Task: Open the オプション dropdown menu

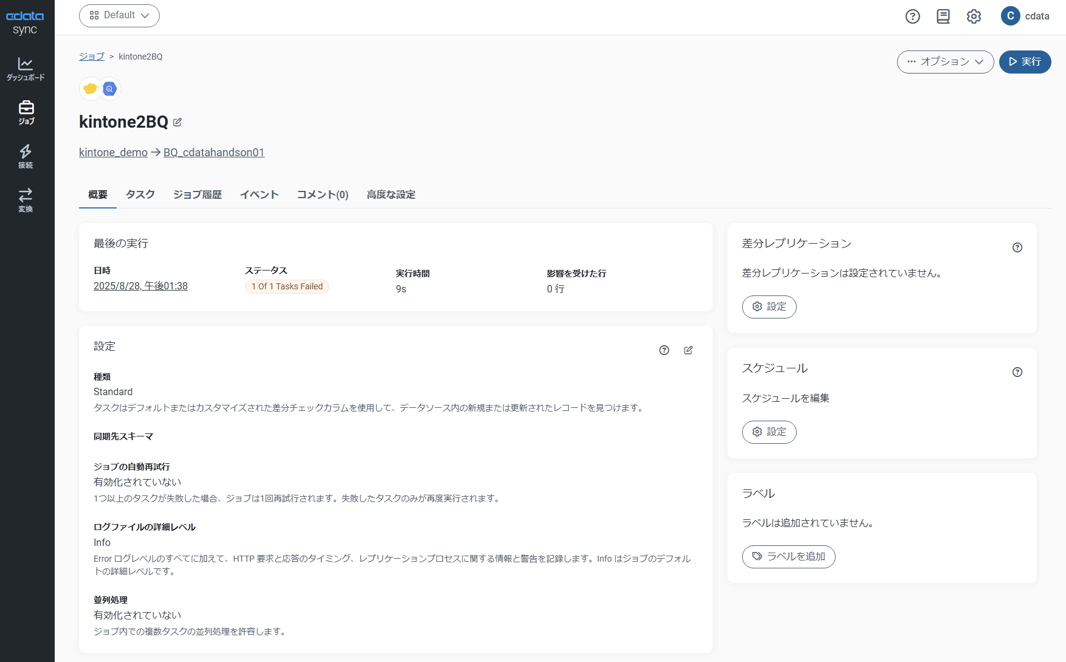Action: click(x=945, y=62)
